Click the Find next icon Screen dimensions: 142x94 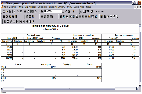point(69,11)
